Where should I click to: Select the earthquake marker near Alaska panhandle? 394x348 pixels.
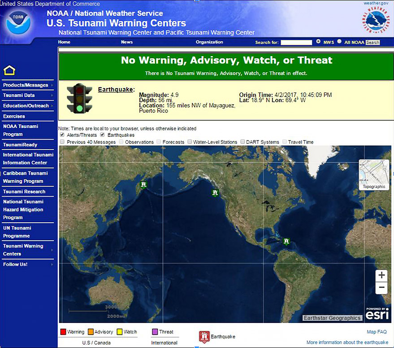click(x=215, y=193)
